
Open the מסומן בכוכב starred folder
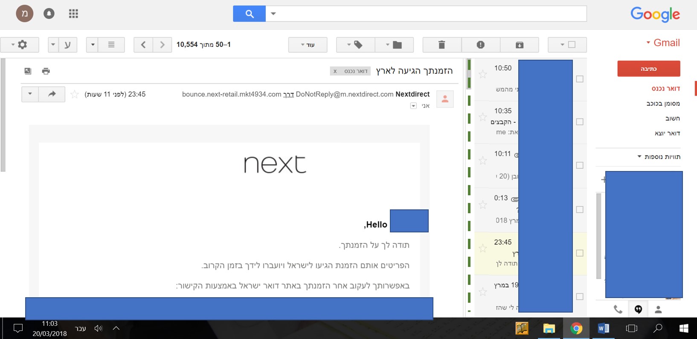pos(663,104)
